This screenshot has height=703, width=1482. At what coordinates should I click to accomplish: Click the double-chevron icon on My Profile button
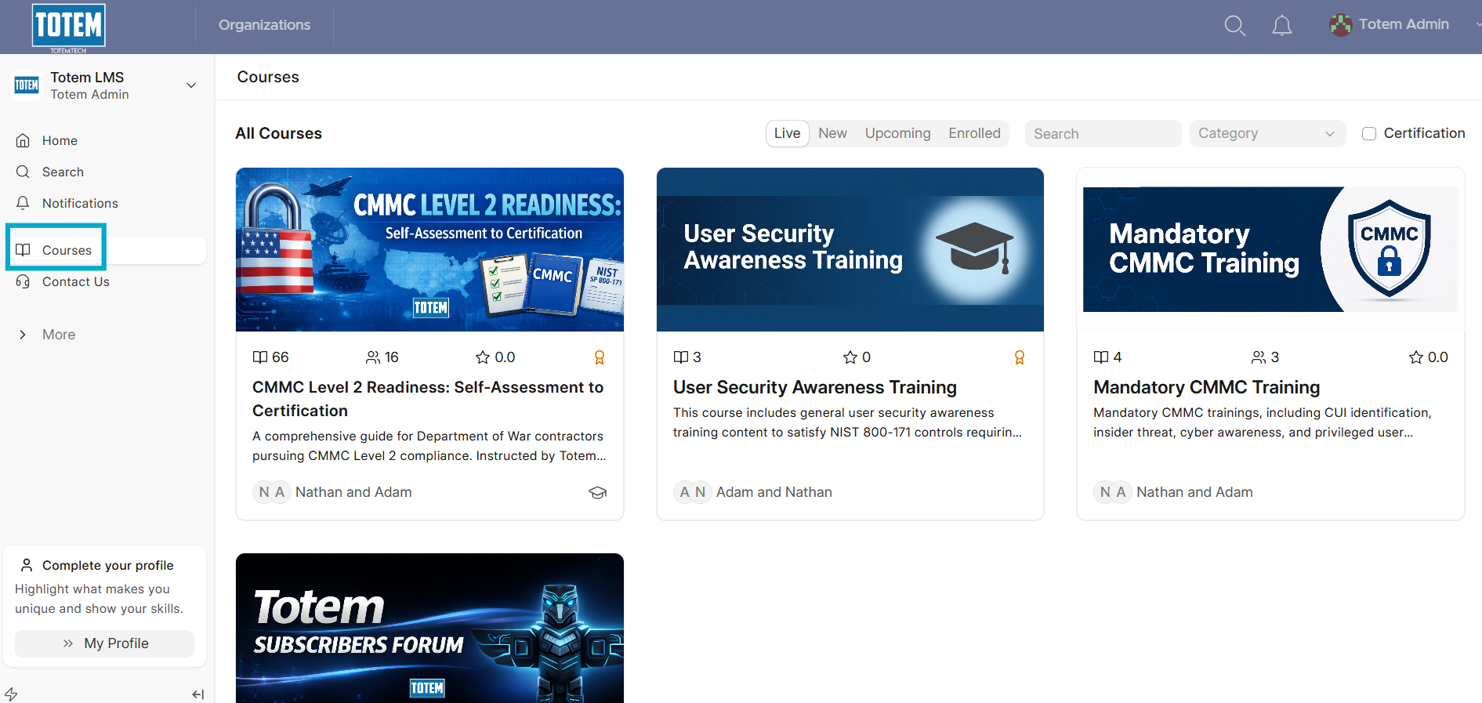click(x=68, y=643)
